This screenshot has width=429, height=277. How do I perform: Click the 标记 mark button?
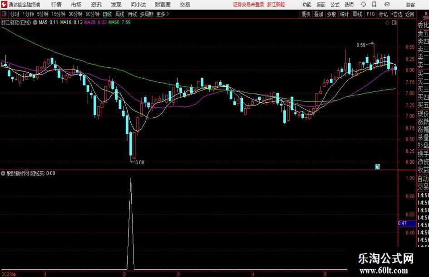(383, 14)
